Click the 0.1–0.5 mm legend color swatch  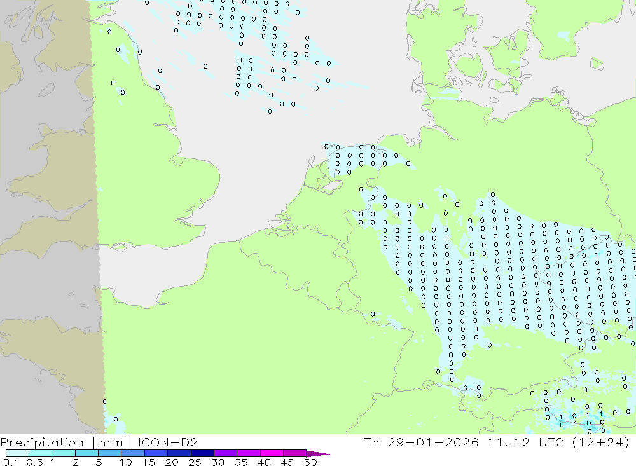17,453
